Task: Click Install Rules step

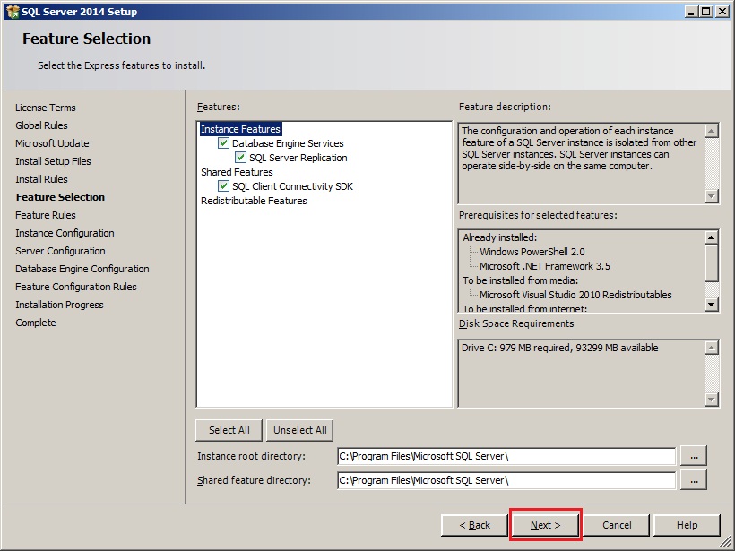Action: [x=41, y=179]
